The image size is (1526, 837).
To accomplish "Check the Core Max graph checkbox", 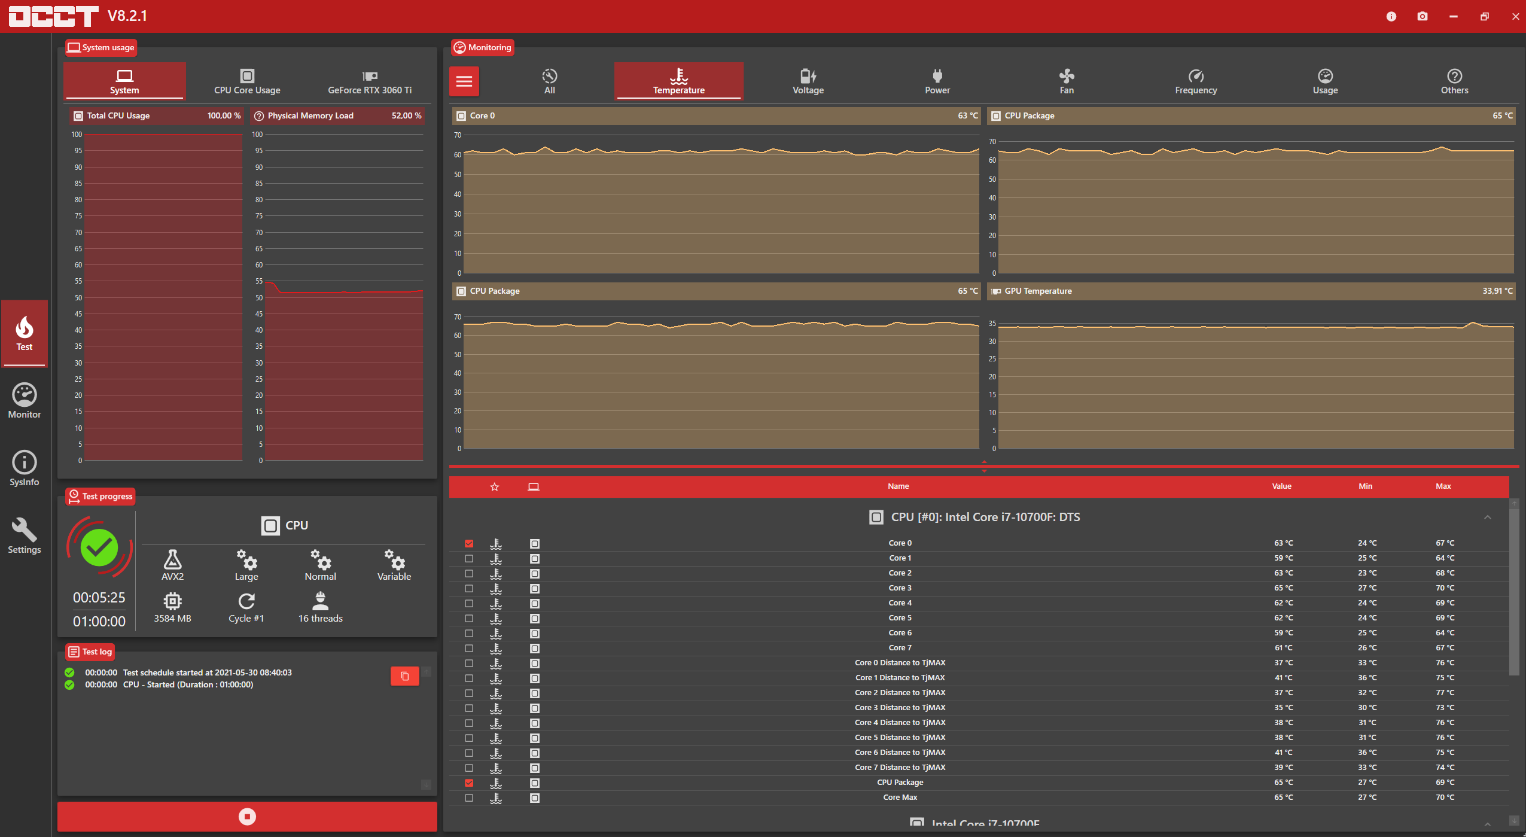I will 469,798.
